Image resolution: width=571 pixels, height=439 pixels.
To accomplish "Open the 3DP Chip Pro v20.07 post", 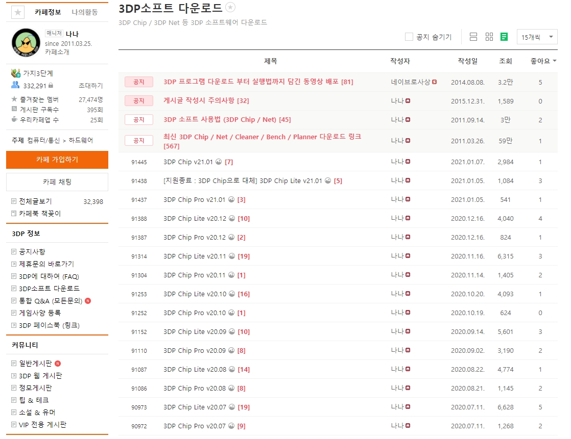I will pyautogui.click(x=195, y=426).
